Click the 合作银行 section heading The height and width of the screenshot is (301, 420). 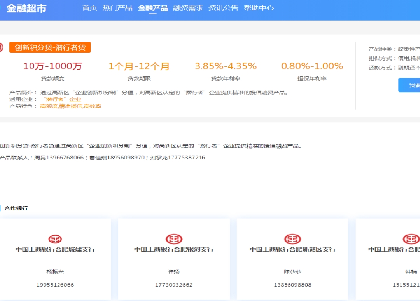pos(16,208)
